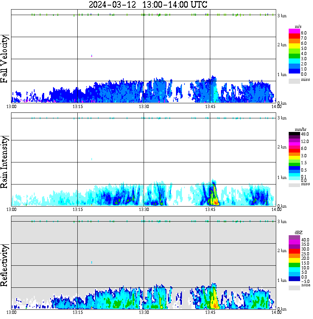This screenshot has width=313, height=319.
Task: Click the 1 km label beside Fall Velocity
Action: click(282, 75)
